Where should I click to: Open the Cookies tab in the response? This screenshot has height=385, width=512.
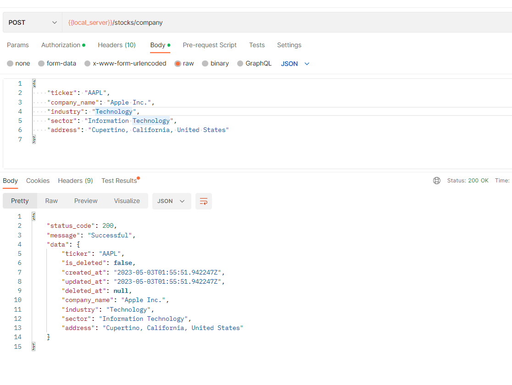38,181
